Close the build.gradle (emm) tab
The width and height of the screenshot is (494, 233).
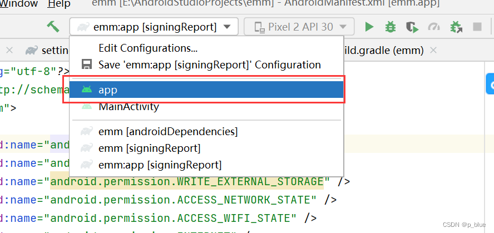433,51
